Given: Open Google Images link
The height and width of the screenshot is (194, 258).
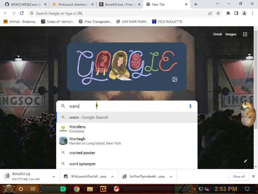Looking at the screenshot, I should [231, 34].
